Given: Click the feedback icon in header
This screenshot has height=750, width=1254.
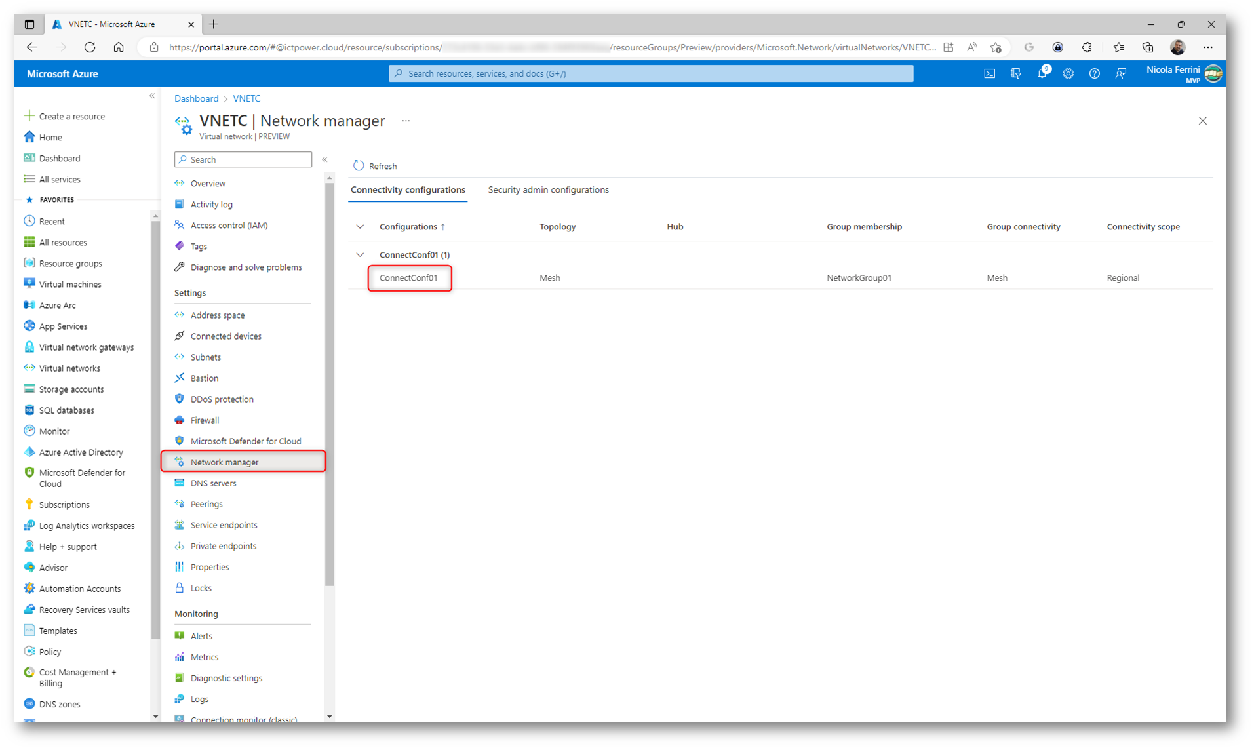Looking at the screenshot, I should [1120, 74].
